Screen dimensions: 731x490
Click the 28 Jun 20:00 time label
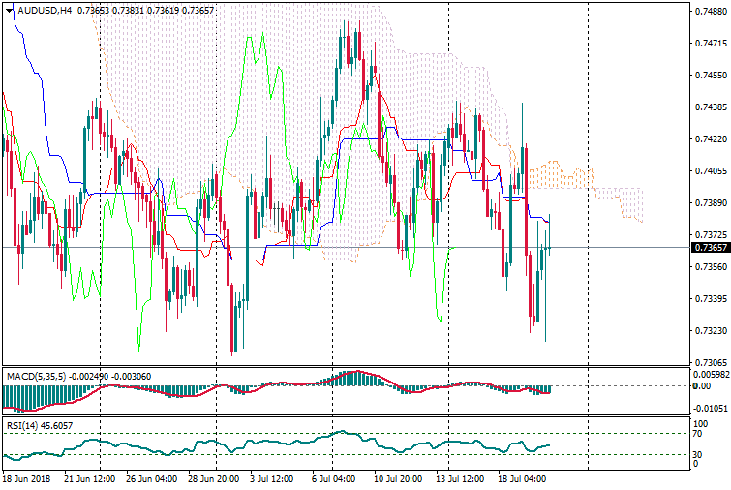[x=216, y=479]
